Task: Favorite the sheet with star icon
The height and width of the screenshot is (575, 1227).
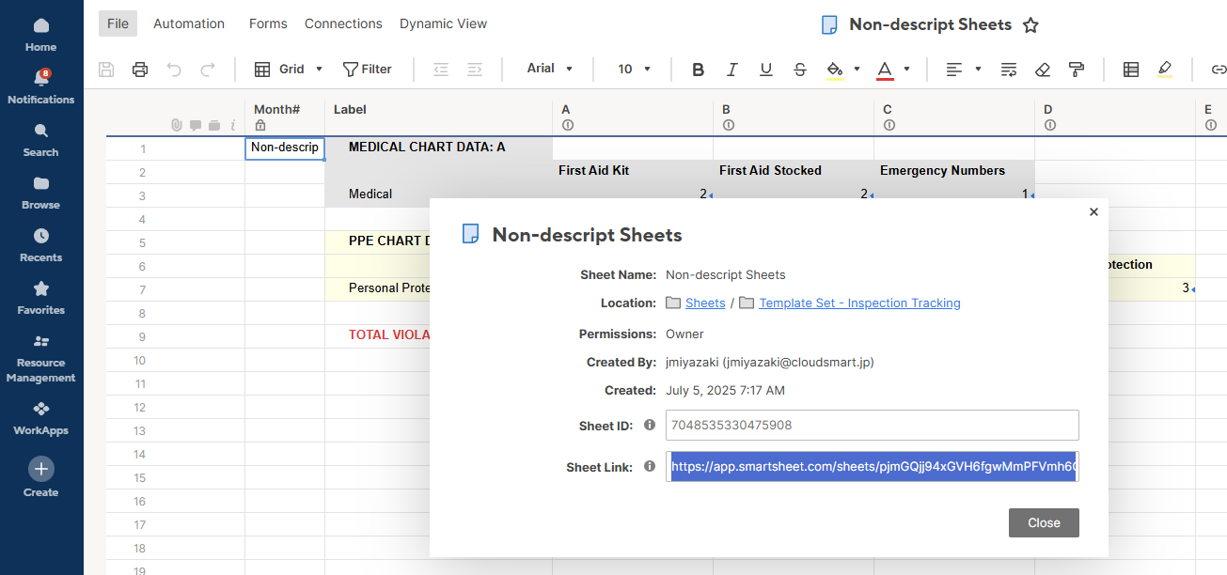Action: coord(1030,25)
